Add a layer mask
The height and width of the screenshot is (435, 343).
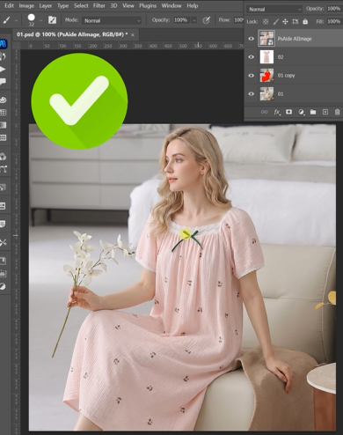pyautogui.click(x=289, y=112)
